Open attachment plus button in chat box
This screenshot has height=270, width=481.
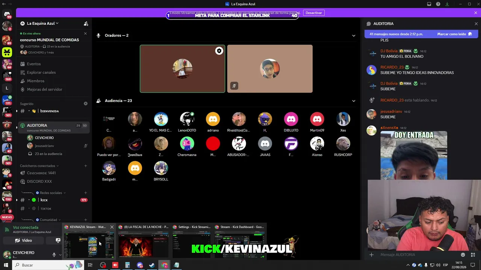(x=371, y=255)
